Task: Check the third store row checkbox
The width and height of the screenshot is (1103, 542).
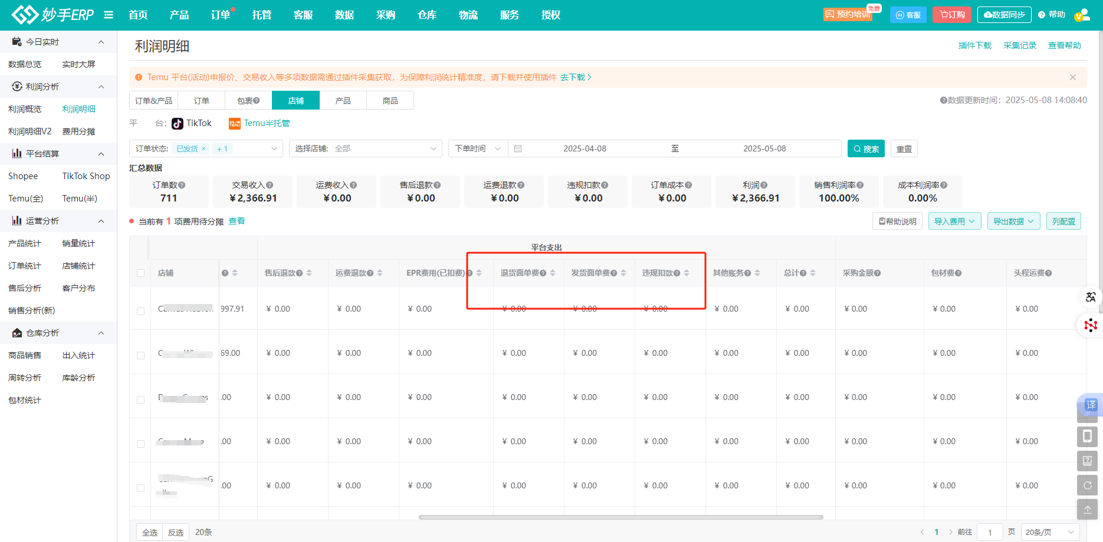Action: coord(140,399)
